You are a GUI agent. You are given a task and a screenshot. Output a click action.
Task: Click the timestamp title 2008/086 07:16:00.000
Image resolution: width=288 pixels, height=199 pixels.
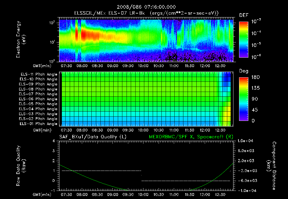click(146, 7)
